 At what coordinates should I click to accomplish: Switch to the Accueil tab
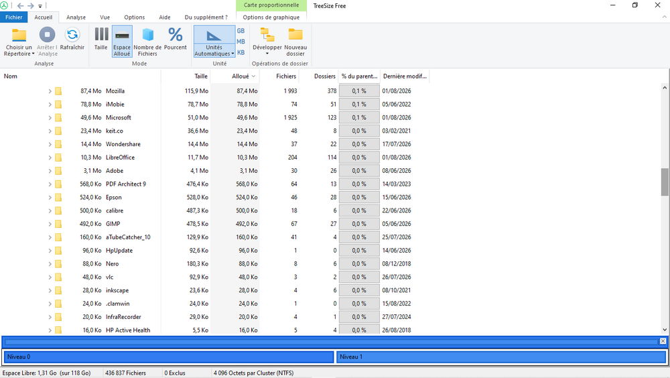tap(43, 17)
